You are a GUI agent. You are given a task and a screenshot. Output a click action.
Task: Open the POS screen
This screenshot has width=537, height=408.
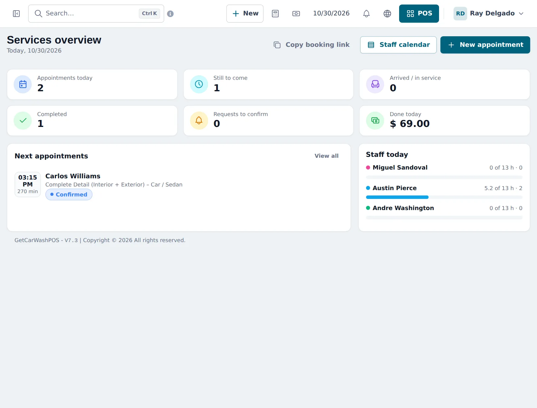tap(419, 14)
